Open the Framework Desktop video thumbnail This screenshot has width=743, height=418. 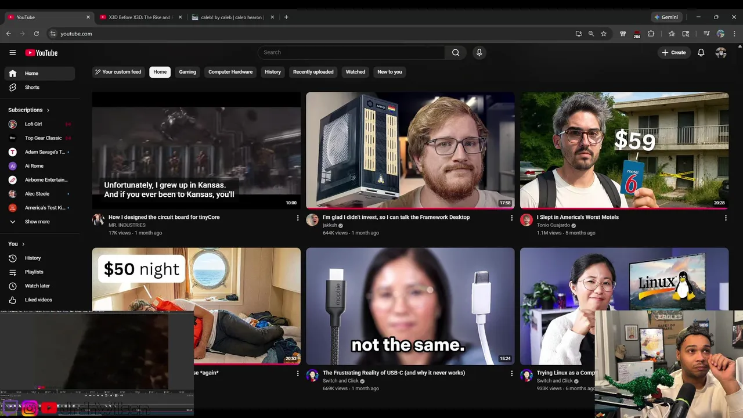click(410, 150)
